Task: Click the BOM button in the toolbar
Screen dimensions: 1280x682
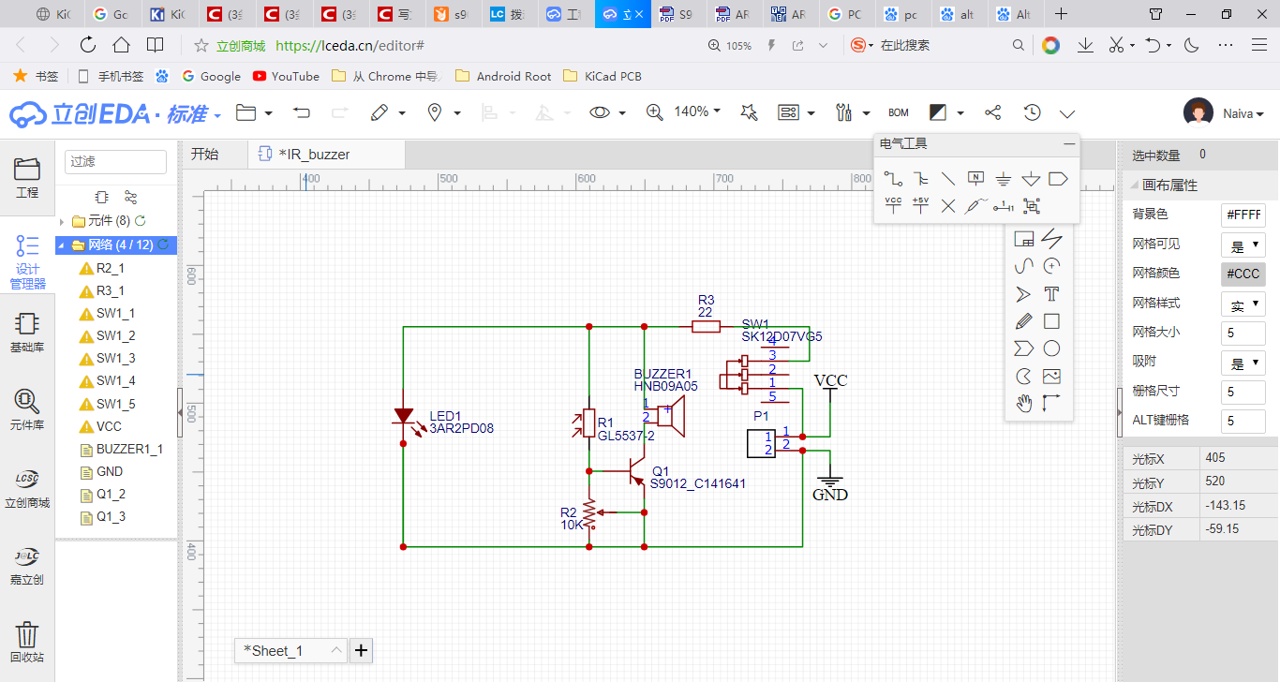Action: click(x=898, y=111)
